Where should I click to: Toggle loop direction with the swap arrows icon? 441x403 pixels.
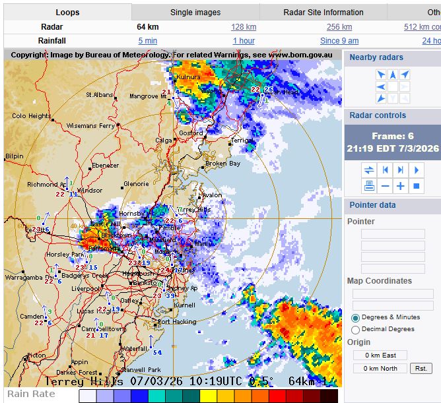[x=369, y=170]
